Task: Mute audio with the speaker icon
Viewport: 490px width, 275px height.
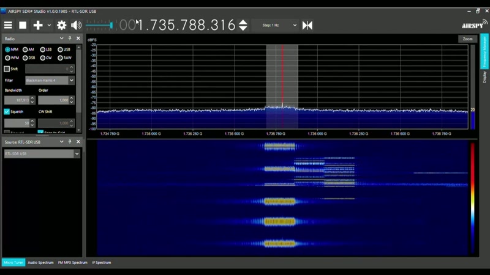Action: [x=76, y=25]
